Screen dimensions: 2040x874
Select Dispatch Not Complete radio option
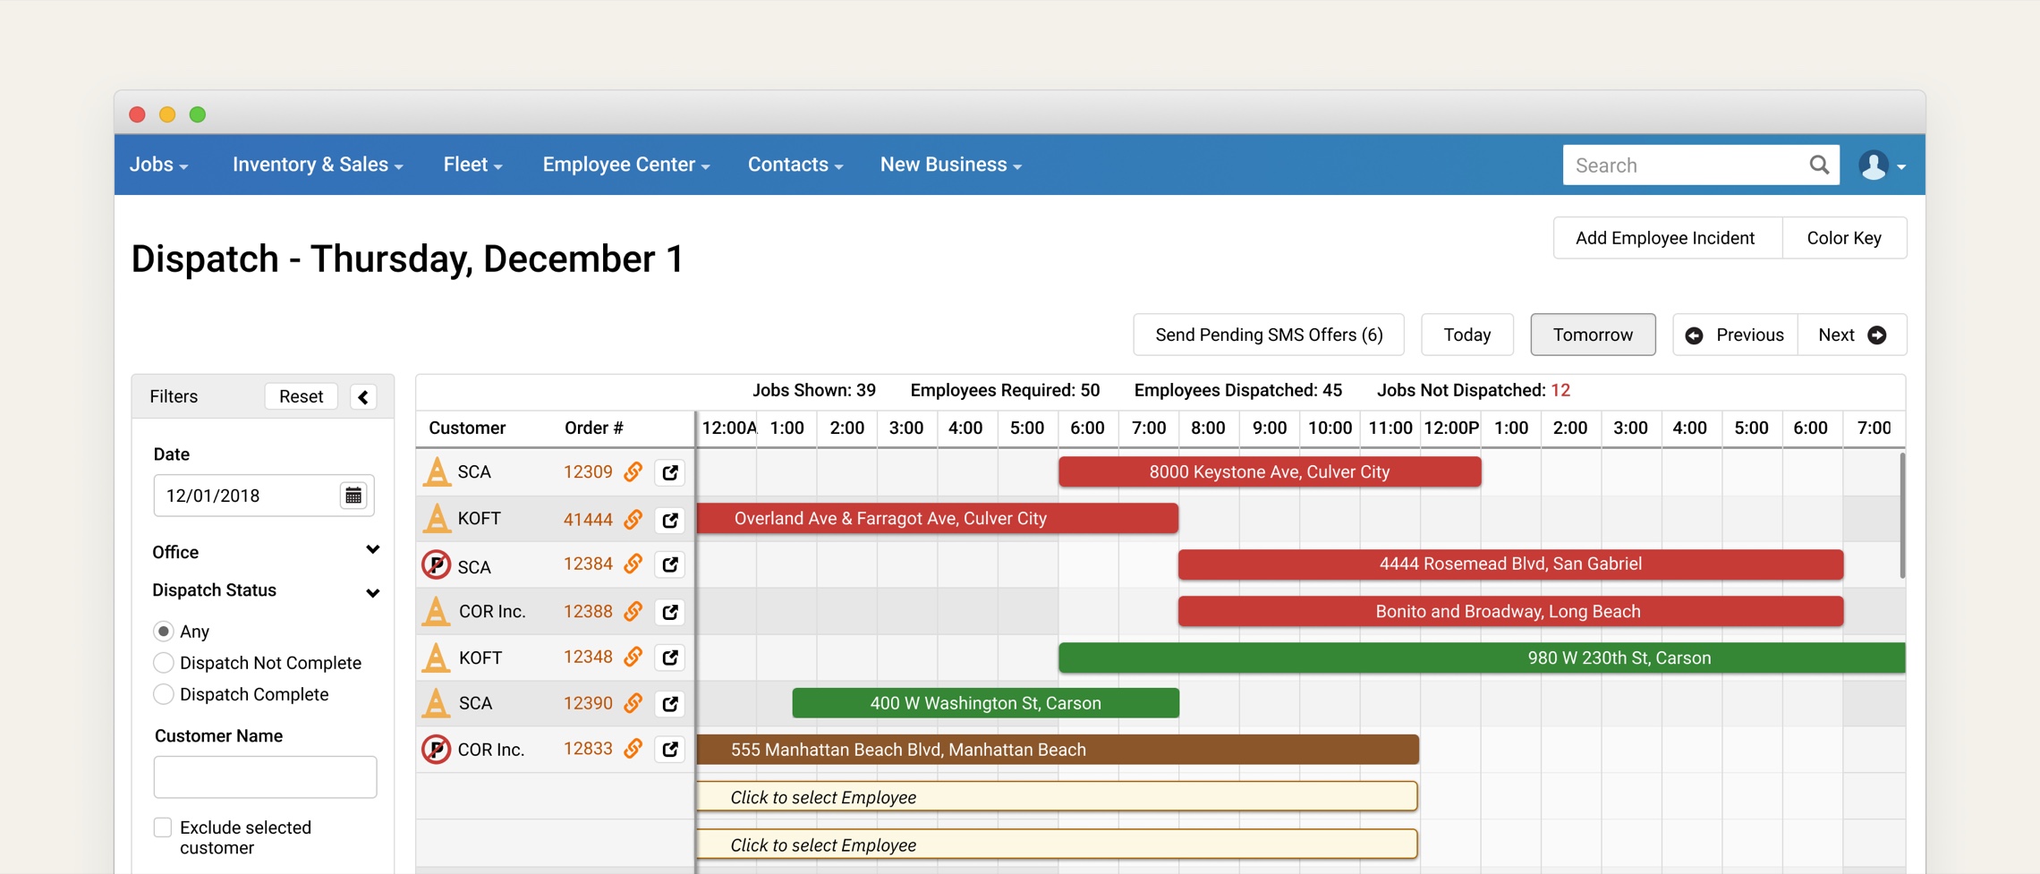click(x=163, y=663)
